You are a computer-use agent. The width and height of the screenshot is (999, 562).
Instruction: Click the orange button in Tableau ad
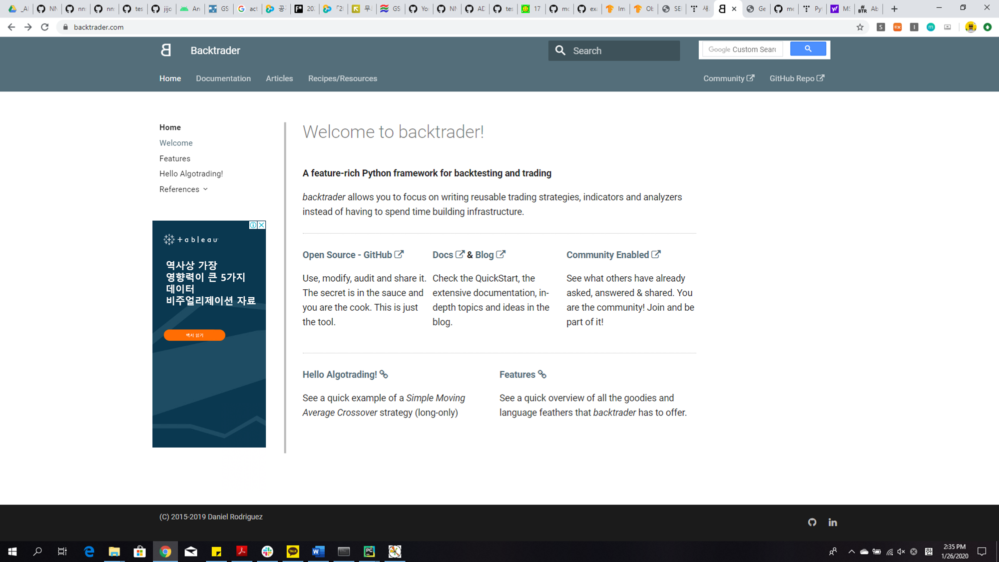194,335
